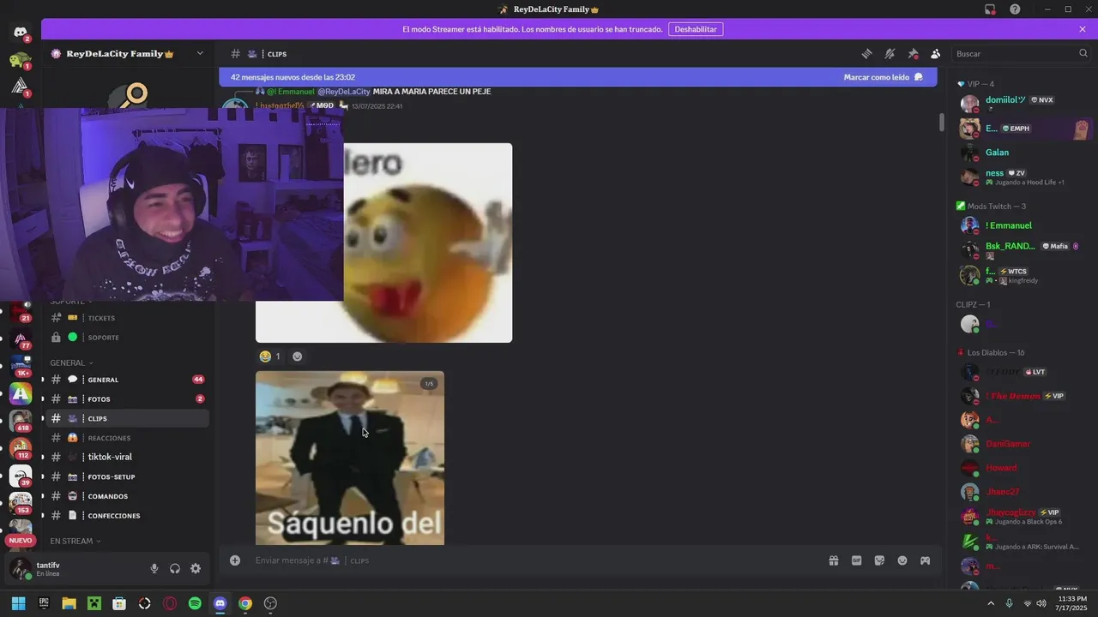Image resolution: width=1098 pixels, height=617 pixels.
Task: Click the search magnifier icon
Action: click(x=1083, y=53)
